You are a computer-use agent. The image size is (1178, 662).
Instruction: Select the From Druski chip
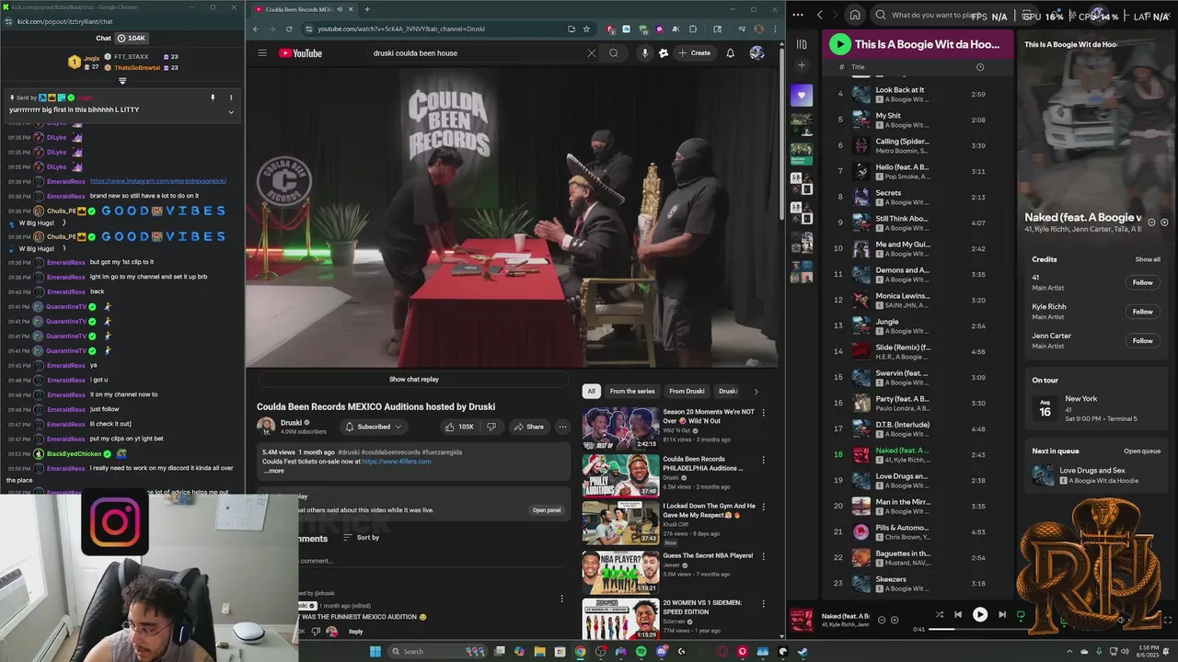(x=687, y=391)
